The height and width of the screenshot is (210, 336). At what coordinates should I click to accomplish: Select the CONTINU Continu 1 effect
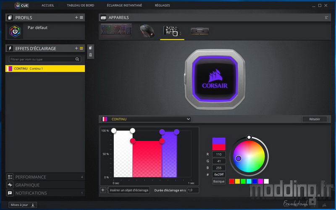[x=45, y=68]
